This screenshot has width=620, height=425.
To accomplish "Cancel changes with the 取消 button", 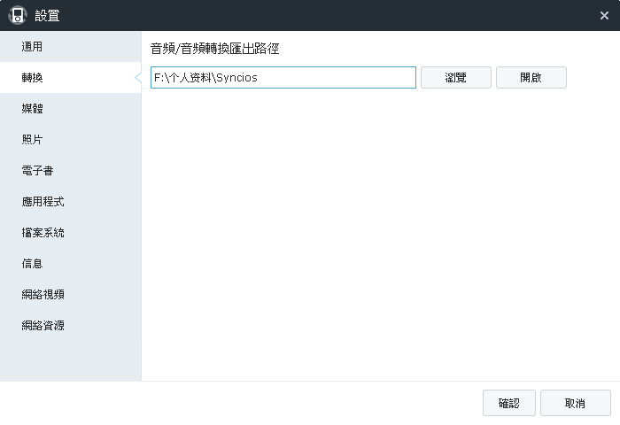I will [575, 404].
